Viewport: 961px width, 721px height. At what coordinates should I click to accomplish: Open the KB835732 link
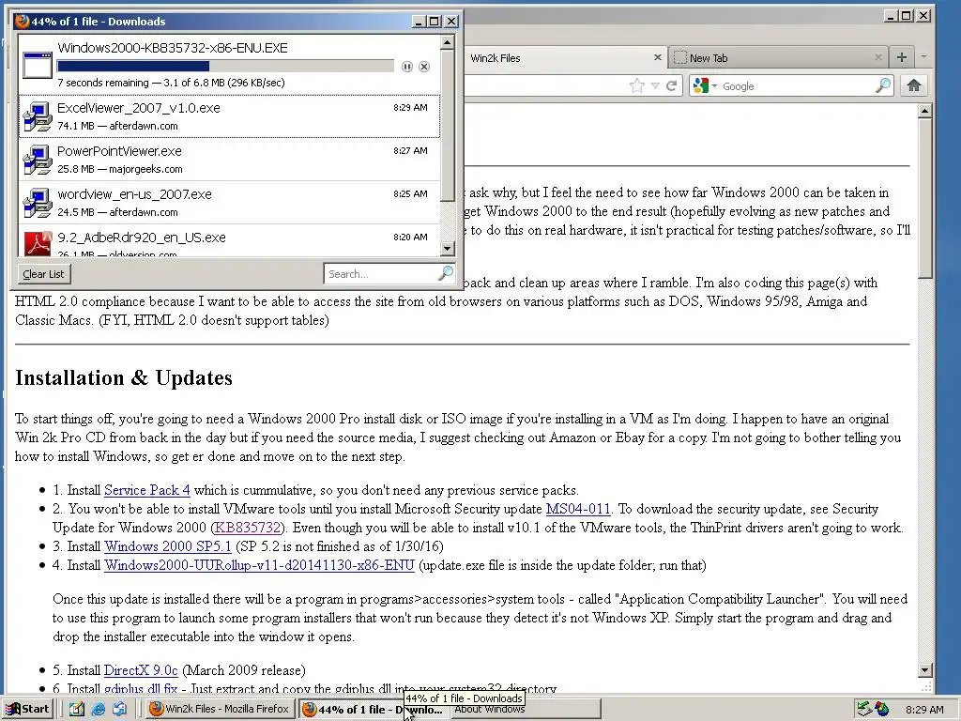point(248,528)
